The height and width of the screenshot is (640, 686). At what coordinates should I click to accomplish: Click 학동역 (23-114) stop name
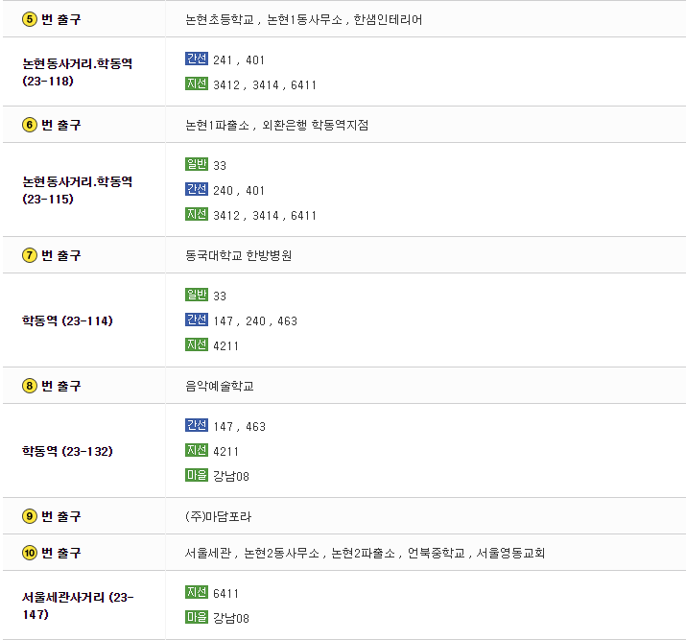(x=67, y=320)
